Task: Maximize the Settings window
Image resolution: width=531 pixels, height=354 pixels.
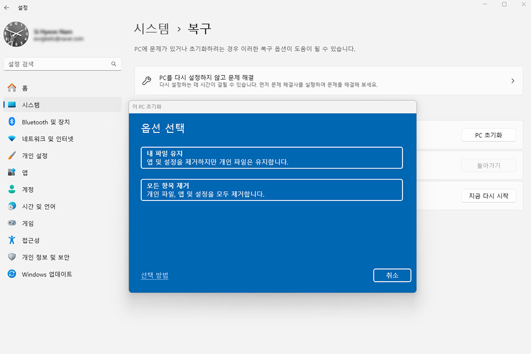Action: pyautogui.click(x=504, y=4)
